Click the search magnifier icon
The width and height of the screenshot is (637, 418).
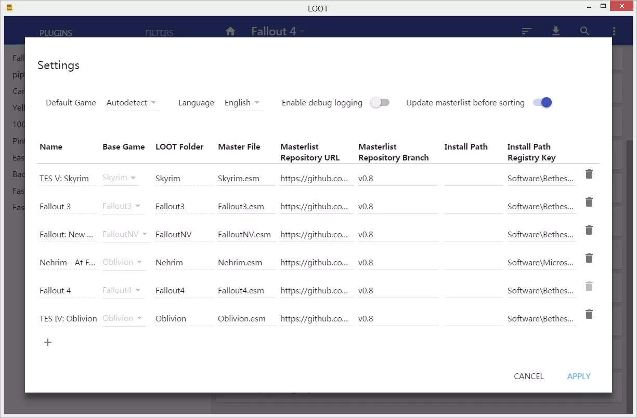(x=585, y=31)
